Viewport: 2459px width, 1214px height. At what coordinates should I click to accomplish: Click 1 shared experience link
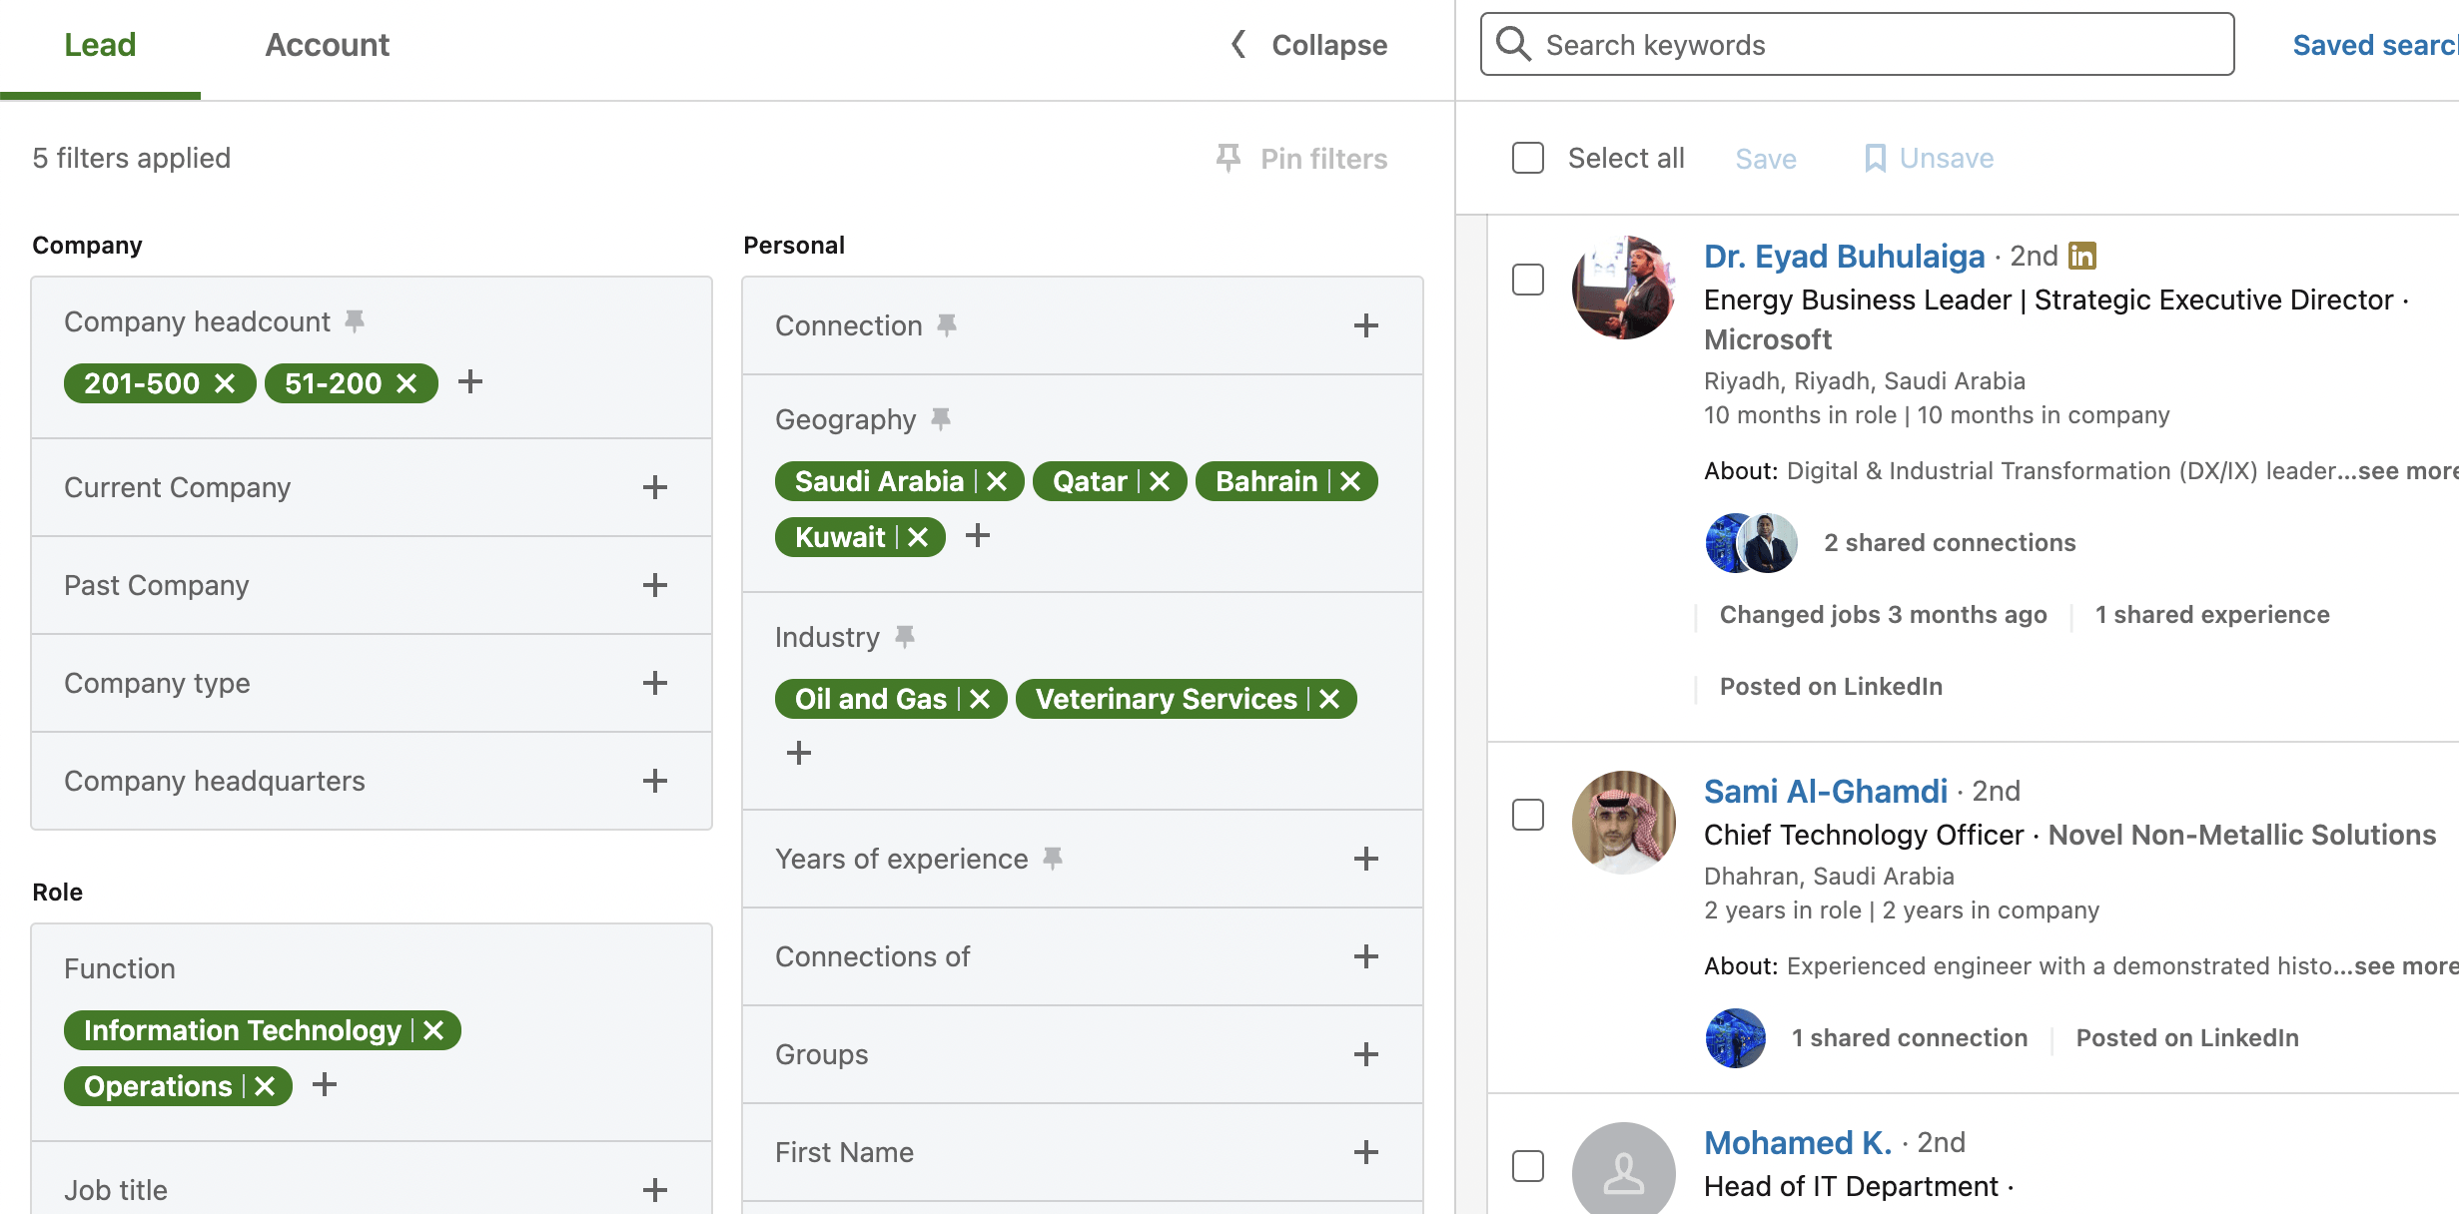click(2212, 615)
